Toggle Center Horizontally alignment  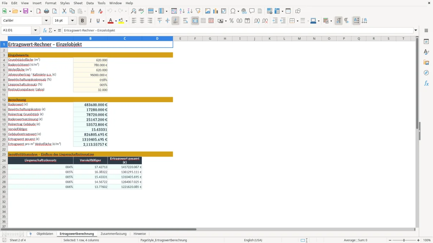click(142, 21)
